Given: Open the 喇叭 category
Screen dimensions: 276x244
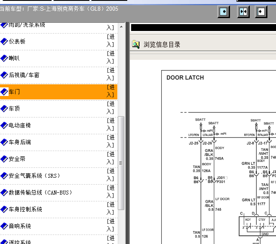Looking at the screenshot, I should [14, 59].
